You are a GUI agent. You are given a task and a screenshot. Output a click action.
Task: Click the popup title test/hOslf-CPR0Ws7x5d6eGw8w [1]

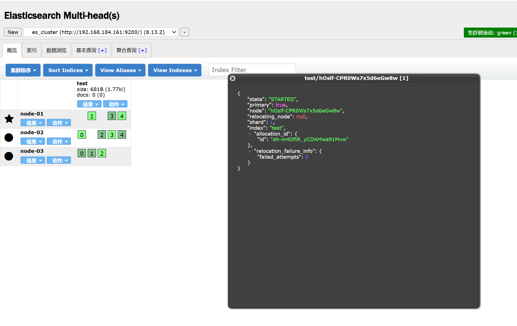point(356,78)
